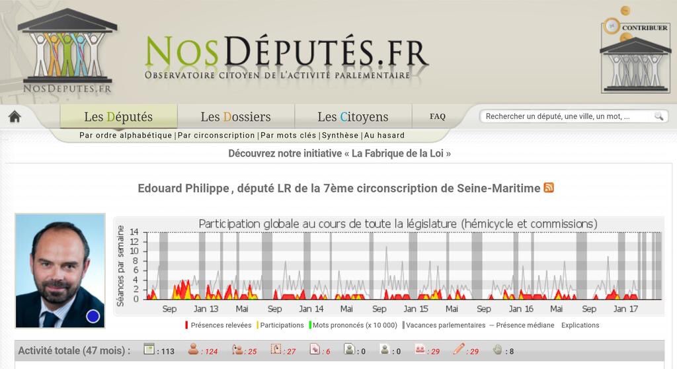Click the portrait icon showing first 0

coord(349,348)
